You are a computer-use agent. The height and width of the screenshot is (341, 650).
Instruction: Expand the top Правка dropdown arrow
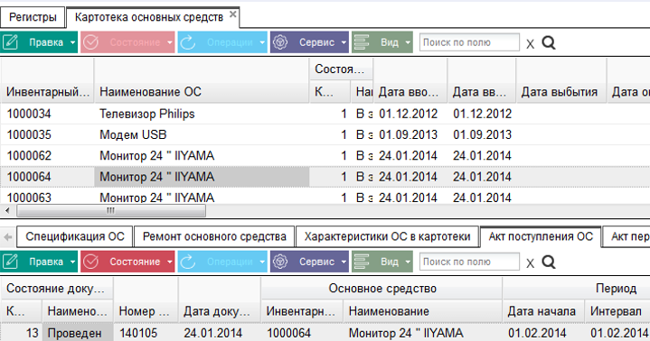pos(72,42)
